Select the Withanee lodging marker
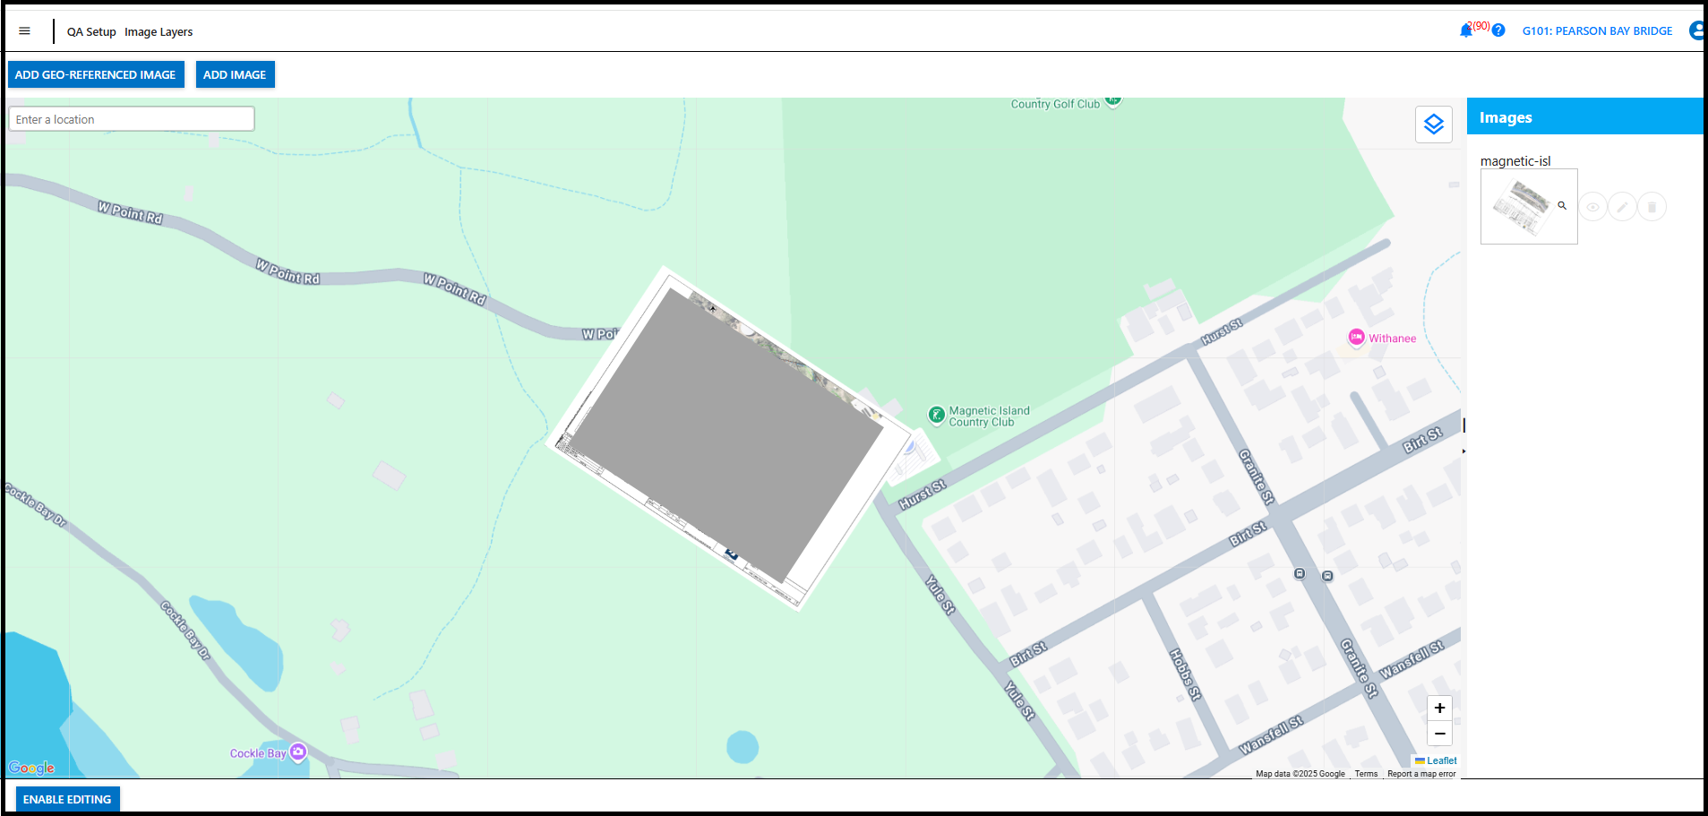This screenshot has width=1708, height=816. (x=1356, y=338)
